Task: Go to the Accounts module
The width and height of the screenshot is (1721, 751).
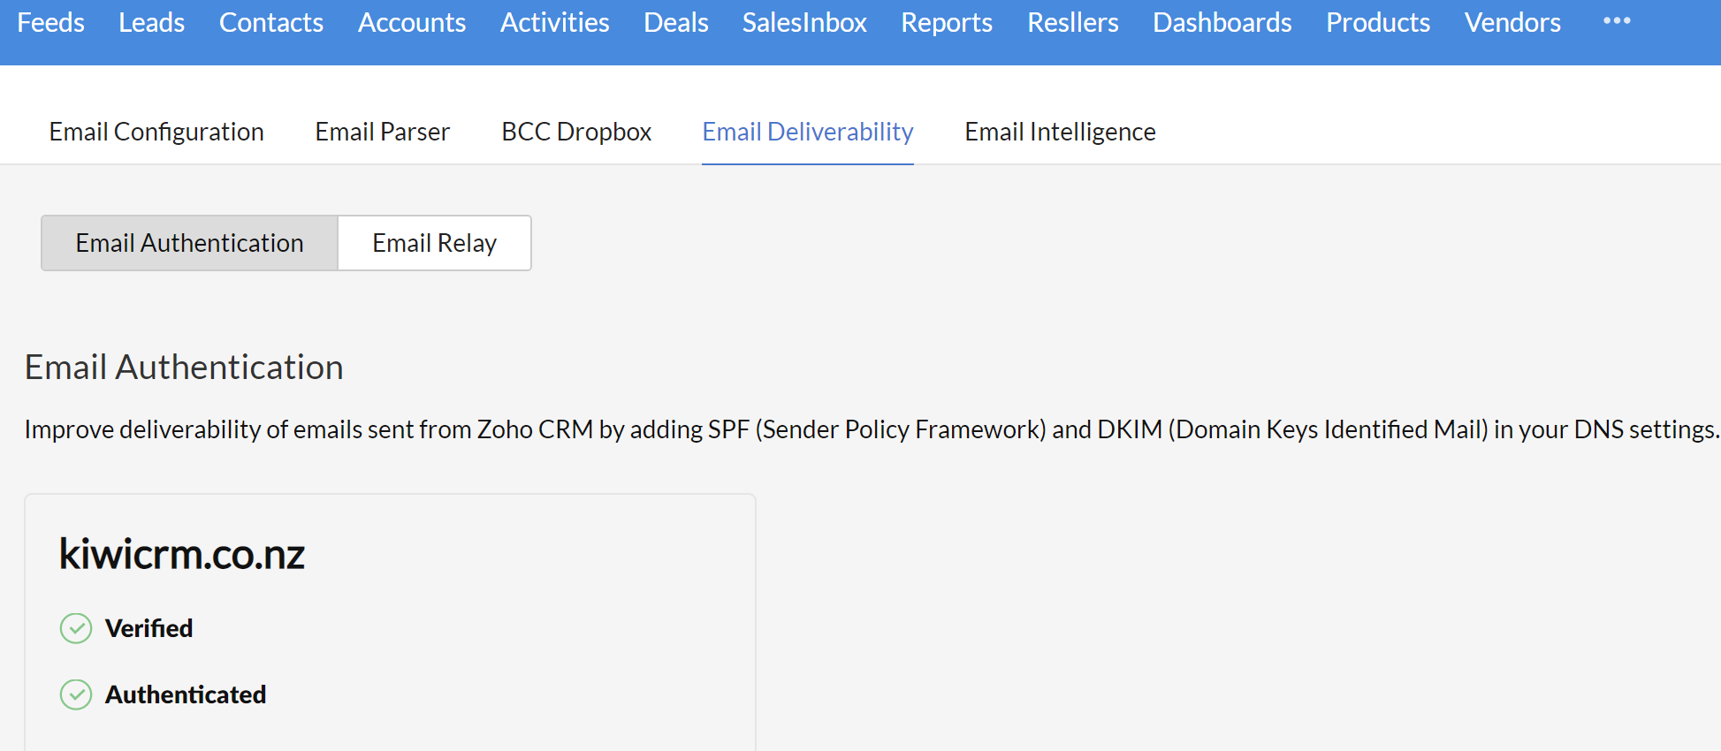Action: (411, 22)
